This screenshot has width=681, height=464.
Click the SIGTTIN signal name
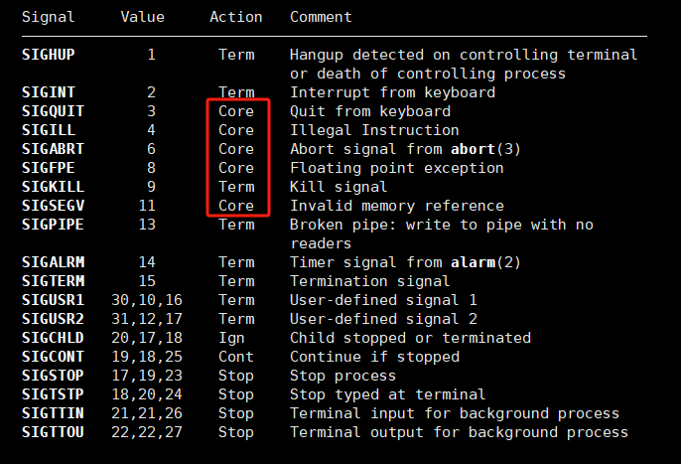pyautogui.click(x=51, y=413)
